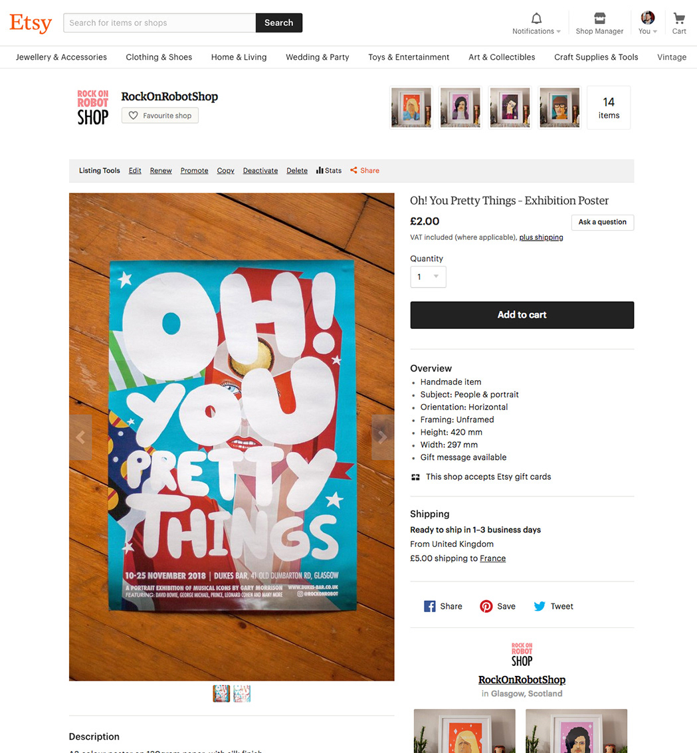The width and height of the screenshot is (697, 753).
Task: Click the Add to cart button
Action: pyautogui.click(x=522, y=315)
